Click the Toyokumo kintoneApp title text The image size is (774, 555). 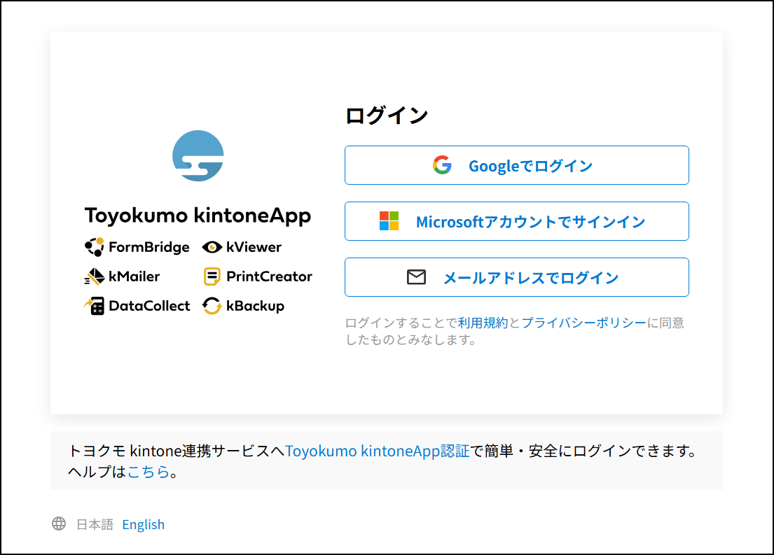(x=198, y=216)
